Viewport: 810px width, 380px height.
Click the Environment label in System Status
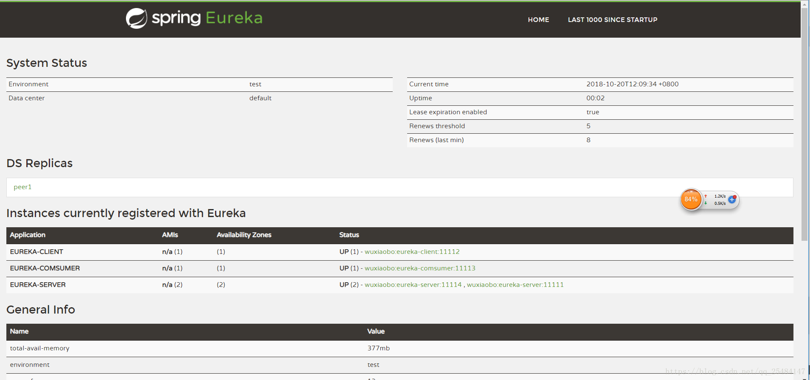tap(28, 84)
